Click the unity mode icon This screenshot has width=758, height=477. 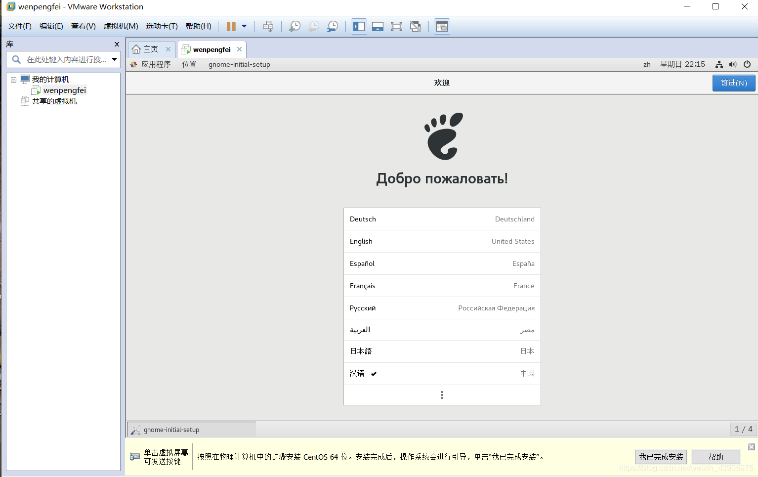[416, 26]
